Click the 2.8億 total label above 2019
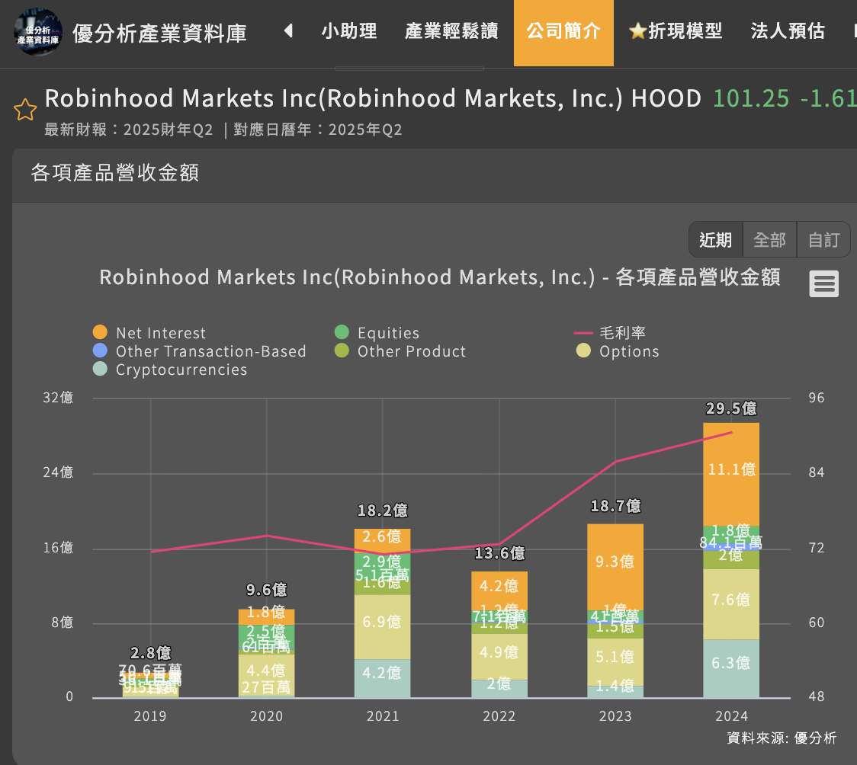 [x=150, y=652]
